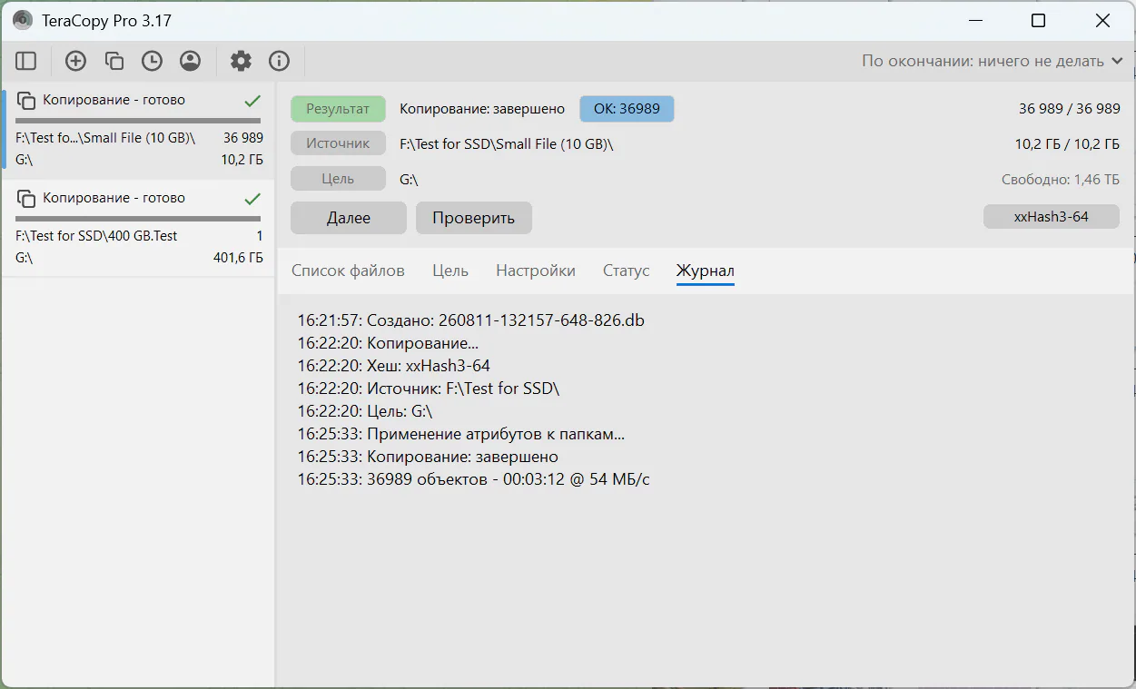The height and width of the screenshot is (689, 1136).
Task: Minimize the TeraCopy window
Action: point(975,20)
